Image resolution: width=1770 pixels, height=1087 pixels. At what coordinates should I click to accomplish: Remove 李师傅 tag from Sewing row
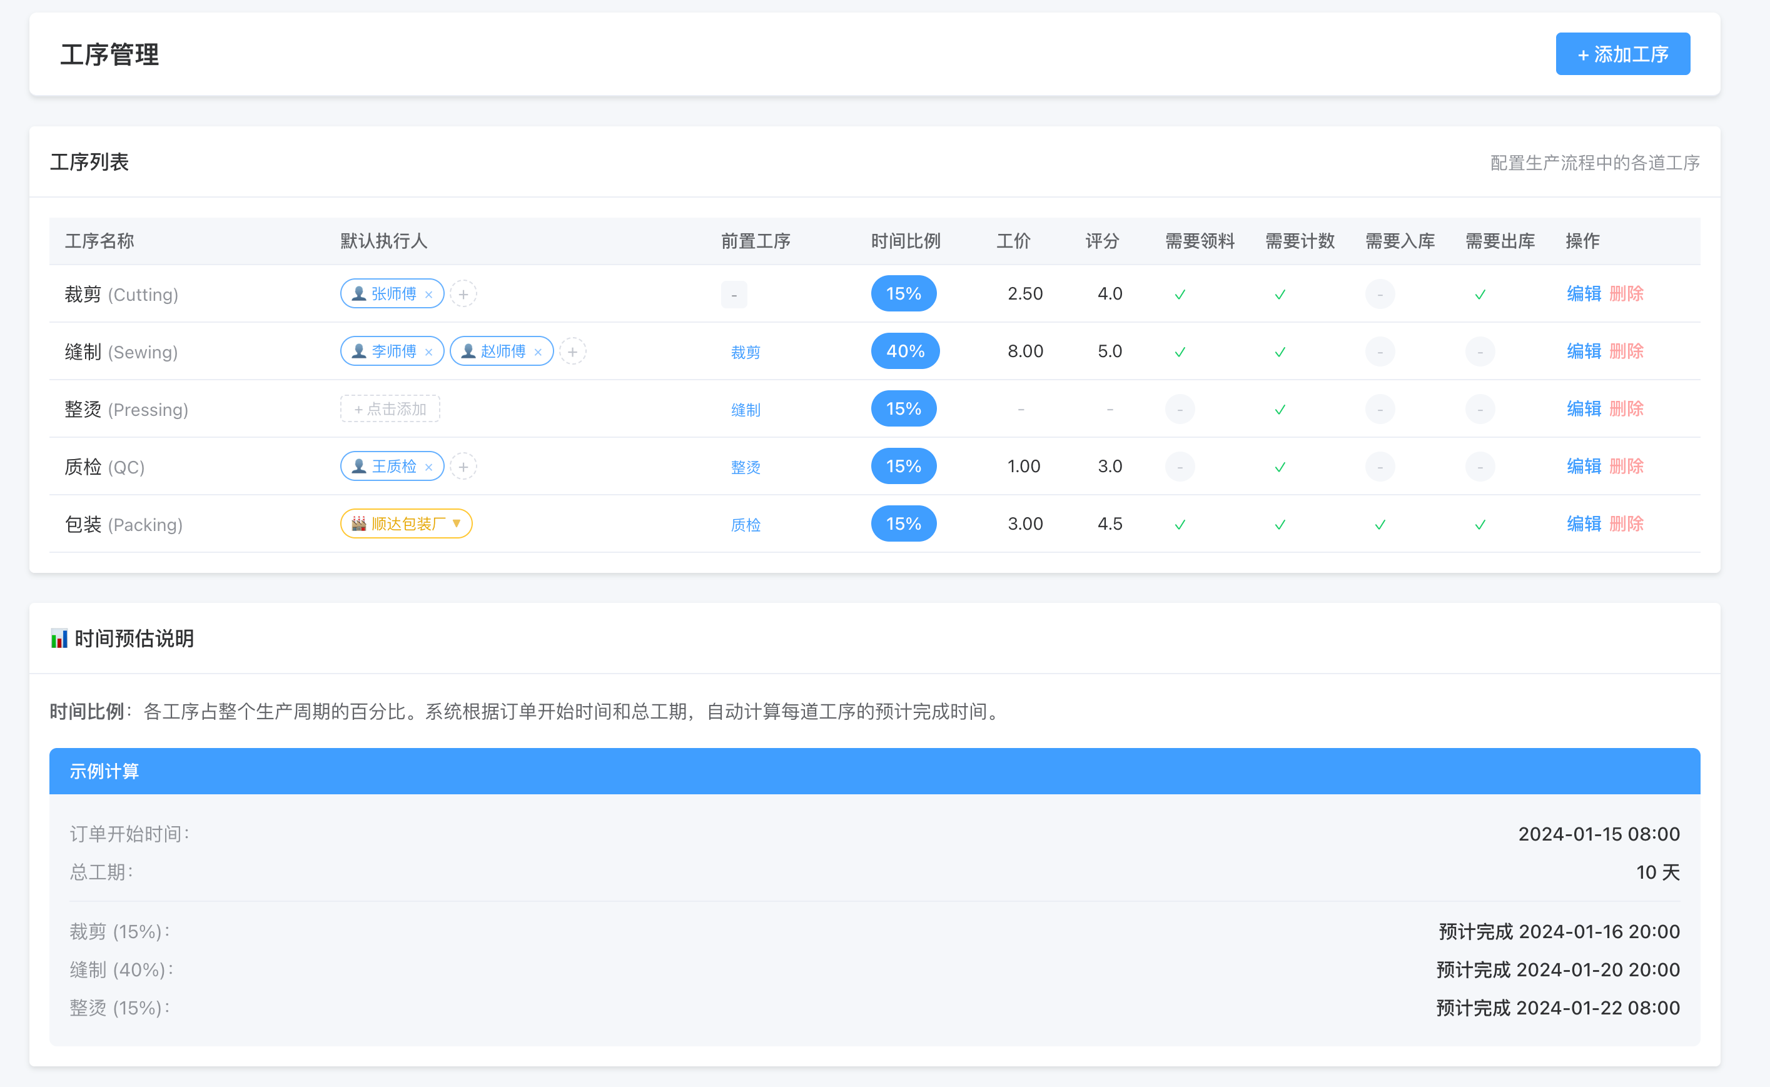pyautogui.click(x=428, y=352)
